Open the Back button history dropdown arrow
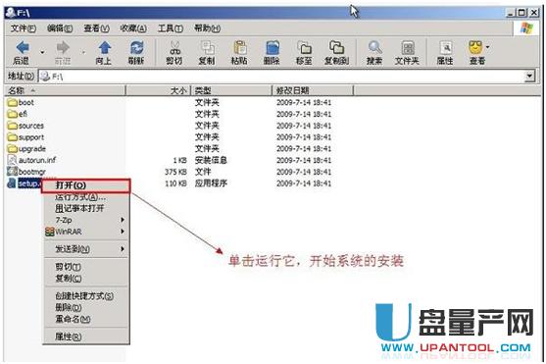The width and height of the screenshot is (546, 364). (x=42, y=52)
